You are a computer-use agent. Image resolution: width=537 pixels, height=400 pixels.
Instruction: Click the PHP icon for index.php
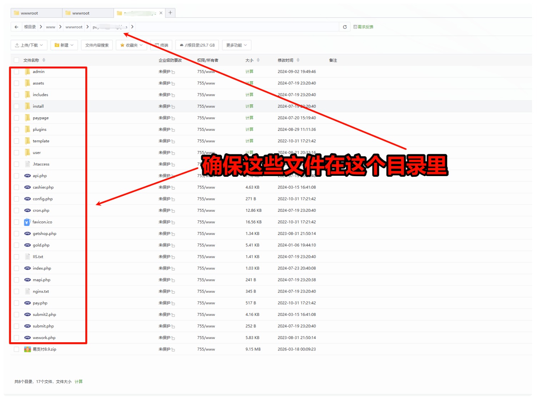[x=27, y=268]
